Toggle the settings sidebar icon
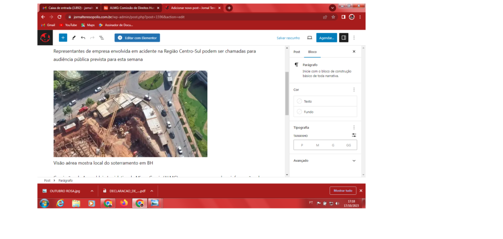503x239 pixels. [343, 38]
